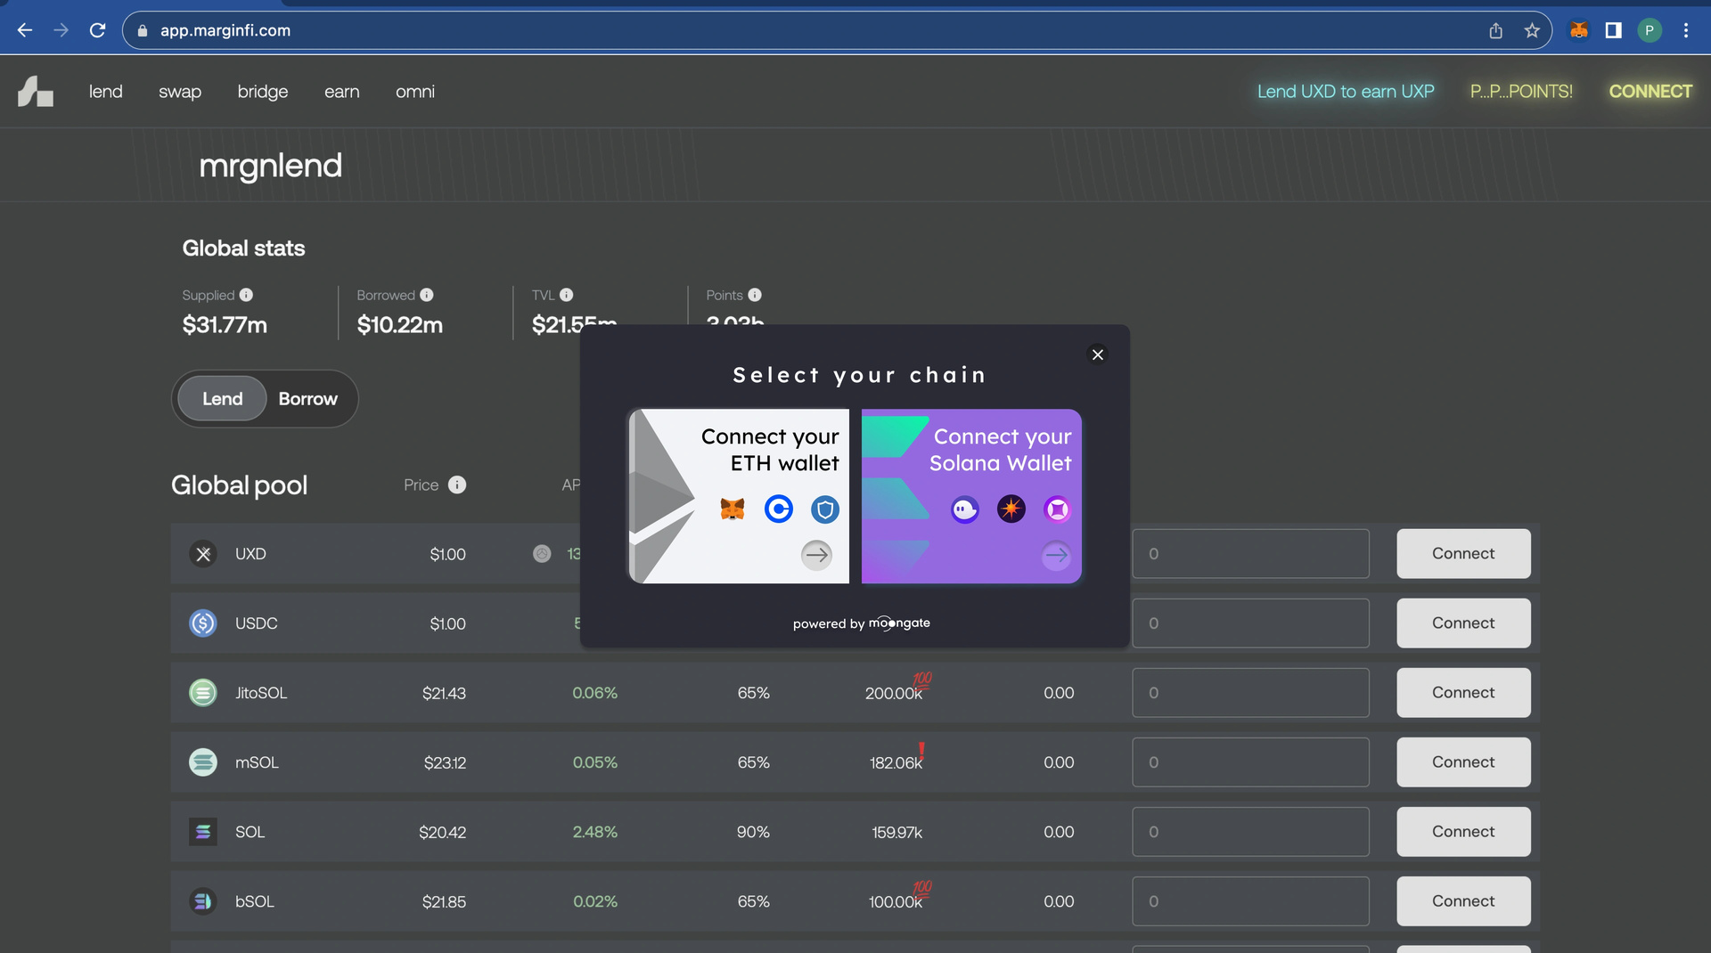Screen dimensions: 1711x953
Task: Open the swap menu item
Action: pyautogui.click(x=180, y=92)
